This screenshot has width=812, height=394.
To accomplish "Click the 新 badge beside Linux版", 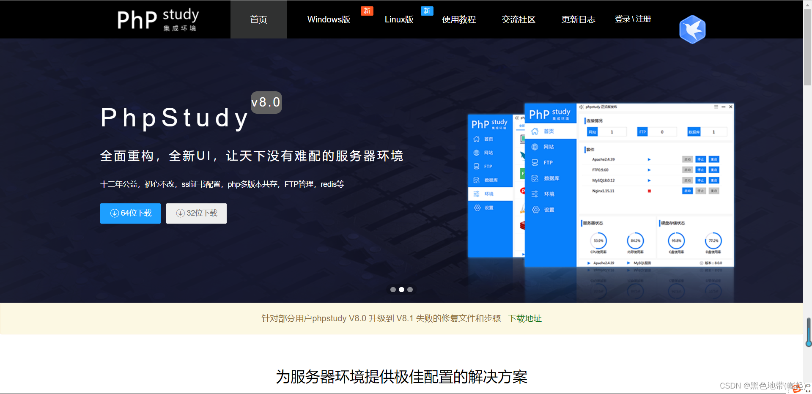I will pyautogui.click(x=427, y=11).
